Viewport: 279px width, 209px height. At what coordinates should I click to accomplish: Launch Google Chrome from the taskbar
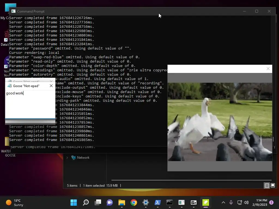pos(134,202)
